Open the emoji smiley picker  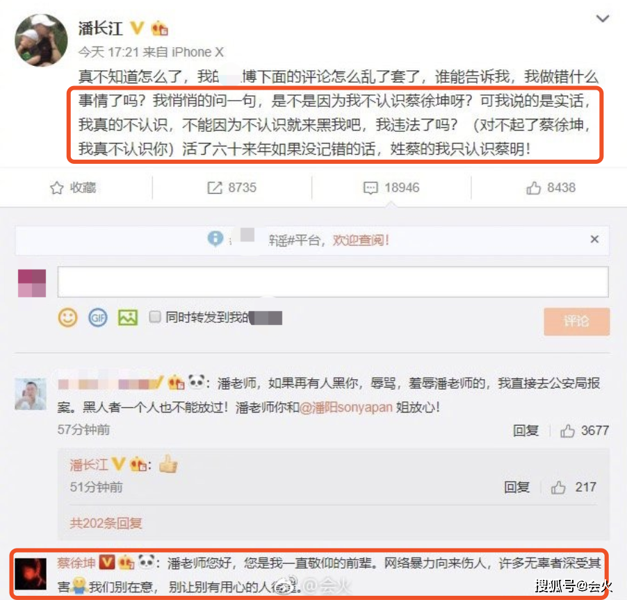67,318
